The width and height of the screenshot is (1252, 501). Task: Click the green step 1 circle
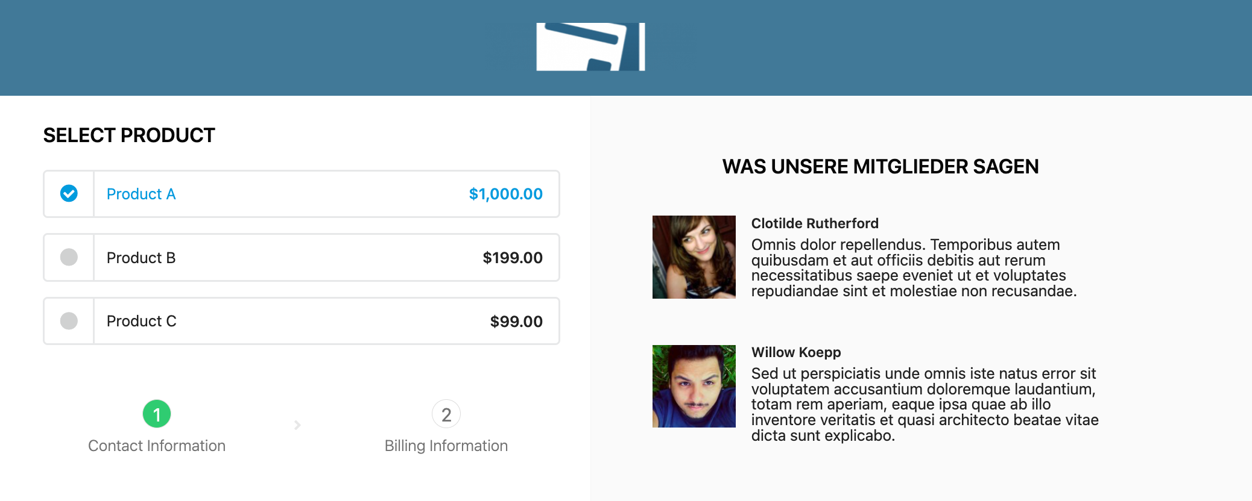157,414
